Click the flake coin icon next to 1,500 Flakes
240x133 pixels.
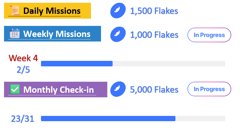(118, 11)
